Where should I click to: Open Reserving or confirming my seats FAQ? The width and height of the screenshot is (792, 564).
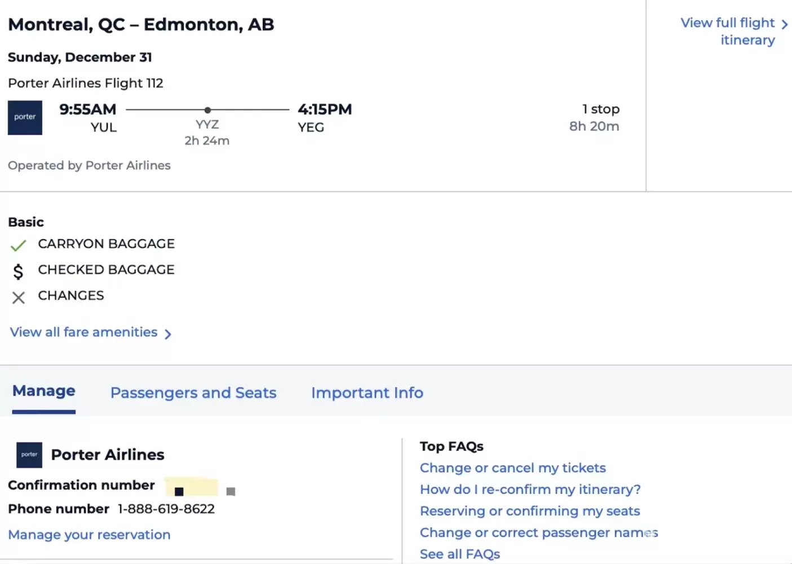(529, 511)
